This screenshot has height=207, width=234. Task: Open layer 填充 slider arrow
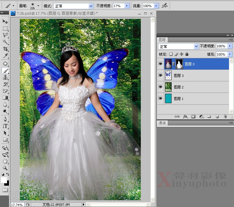pyautogui.click(x=230, y=54)
